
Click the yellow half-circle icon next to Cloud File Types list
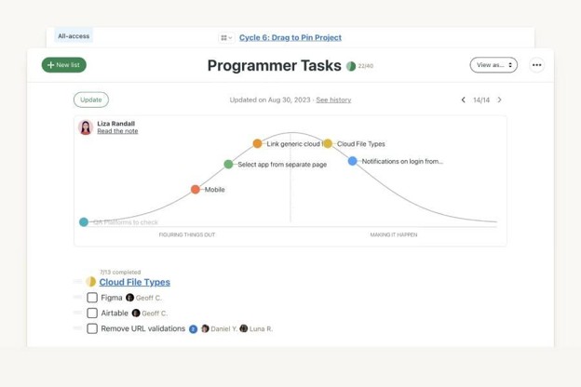pyautogui.click(x=91, y=282)
